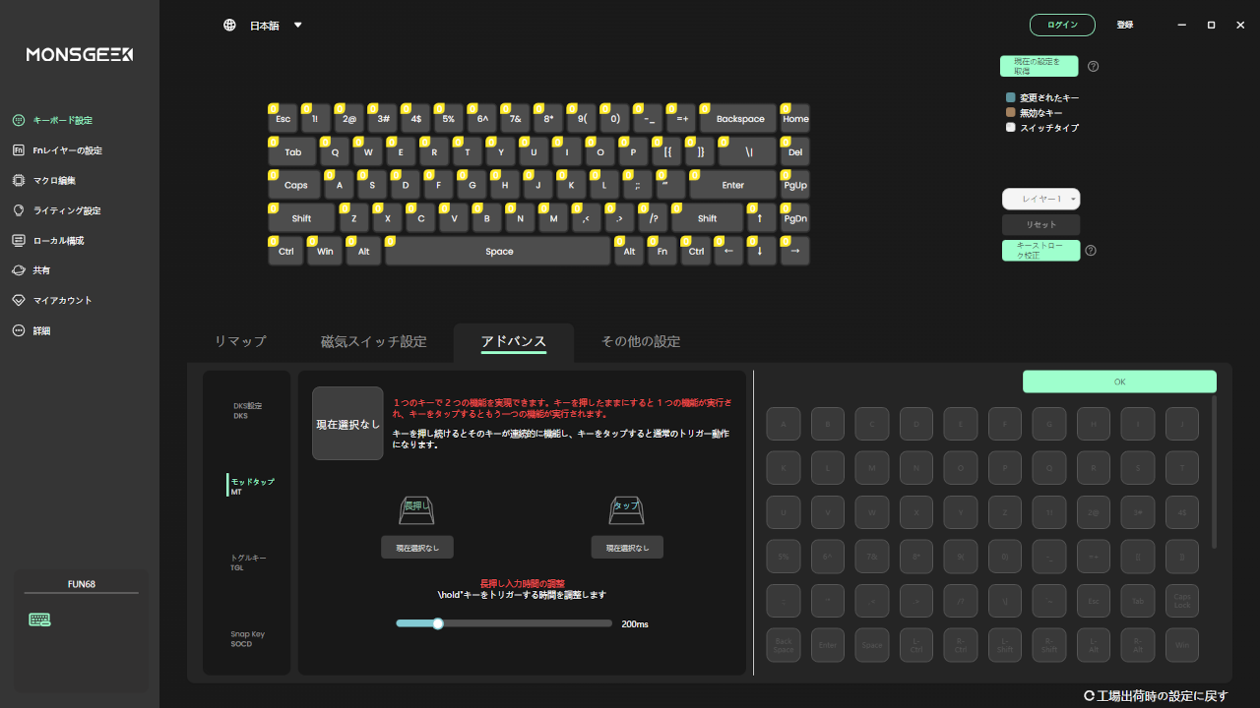
Task: Open キーボード設定 in the sidebar
Action: pyautogui.click(x=62, y=120)
